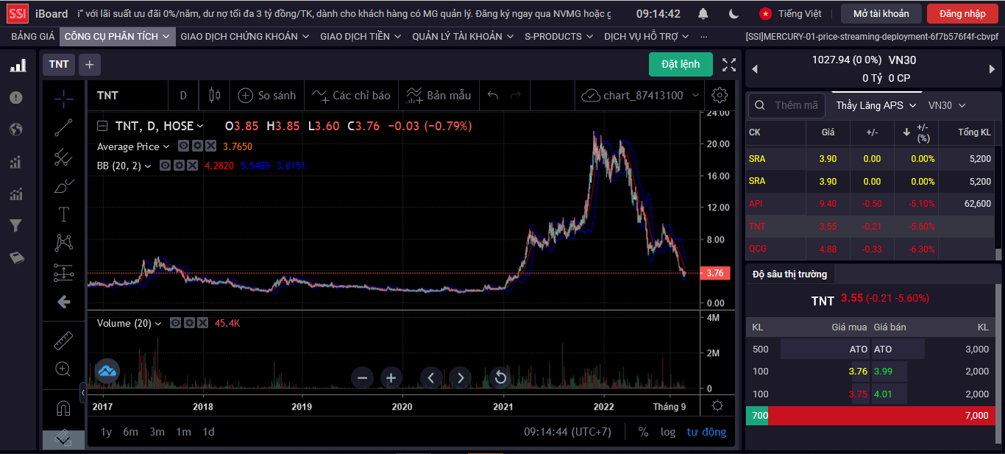Select the ruler measure tool
The image size is (1005, 454).
[x=64, y=341]
